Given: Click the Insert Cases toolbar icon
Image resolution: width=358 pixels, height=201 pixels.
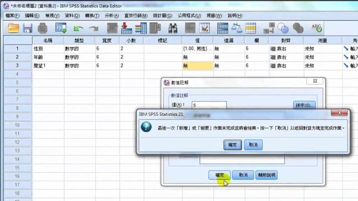Looking at the screenshot, I should point(190,28).
